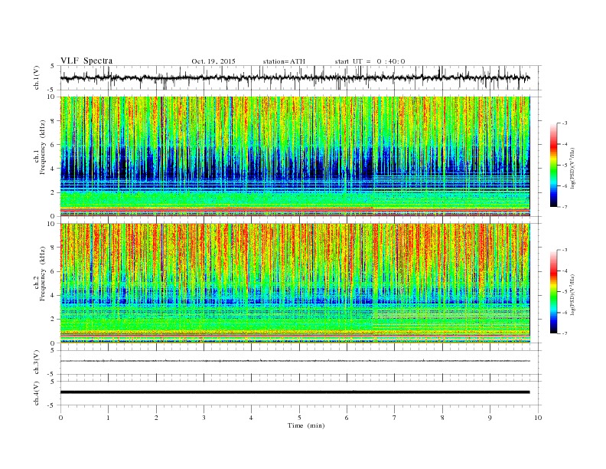
Task: Click time axis tick label "9"
Action: coord(490,418)
